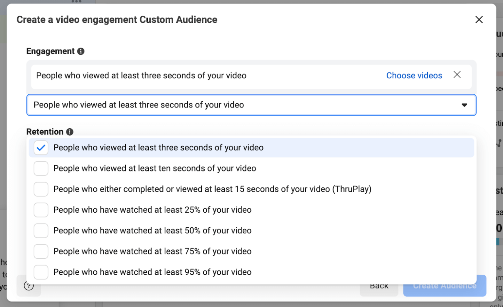Check the 75% video watched option
Screen dimensions: 503x307
tap(41, 251)
